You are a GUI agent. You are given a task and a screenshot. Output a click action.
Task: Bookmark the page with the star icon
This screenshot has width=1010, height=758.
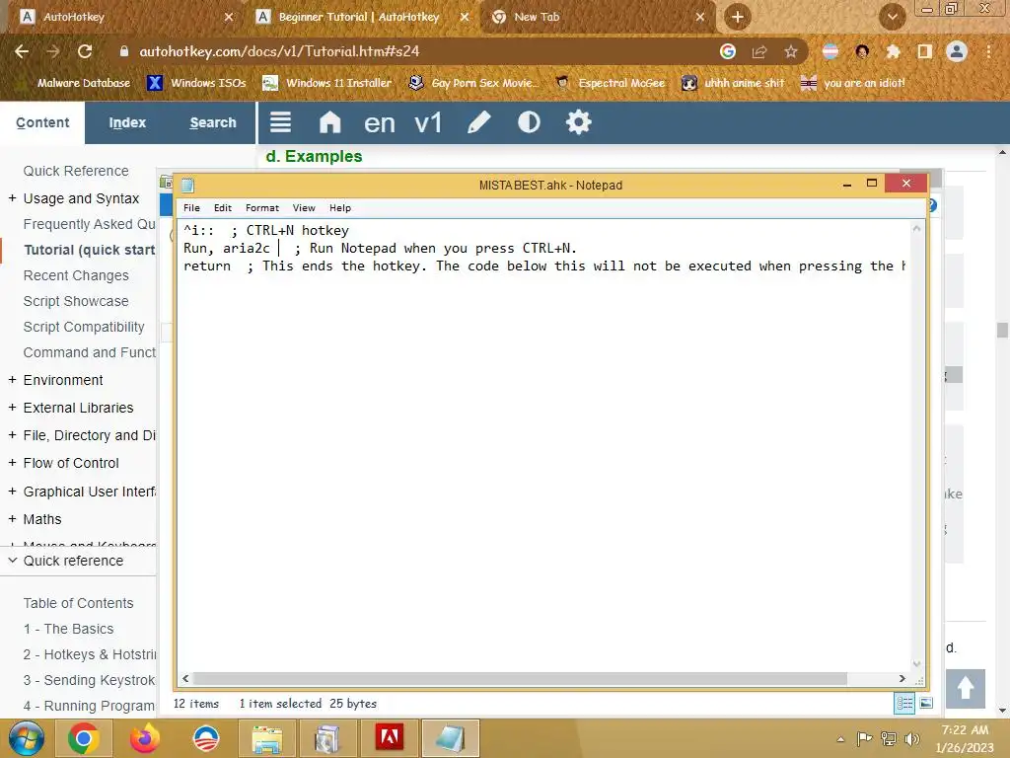point(791,51)
